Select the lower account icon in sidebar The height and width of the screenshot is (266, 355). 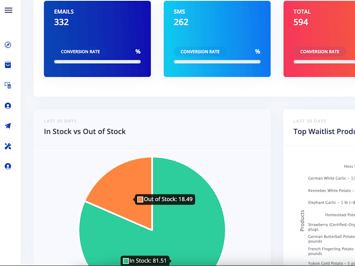[x=8, y=166]
